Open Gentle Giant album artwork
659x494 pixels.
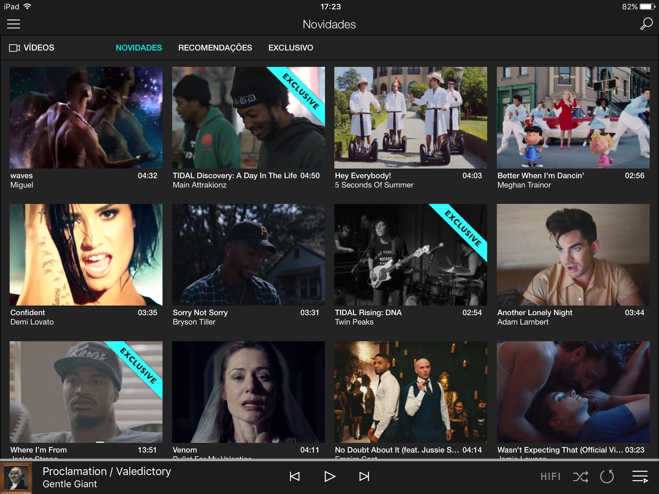pyautogui.click(x=16, y=478)
